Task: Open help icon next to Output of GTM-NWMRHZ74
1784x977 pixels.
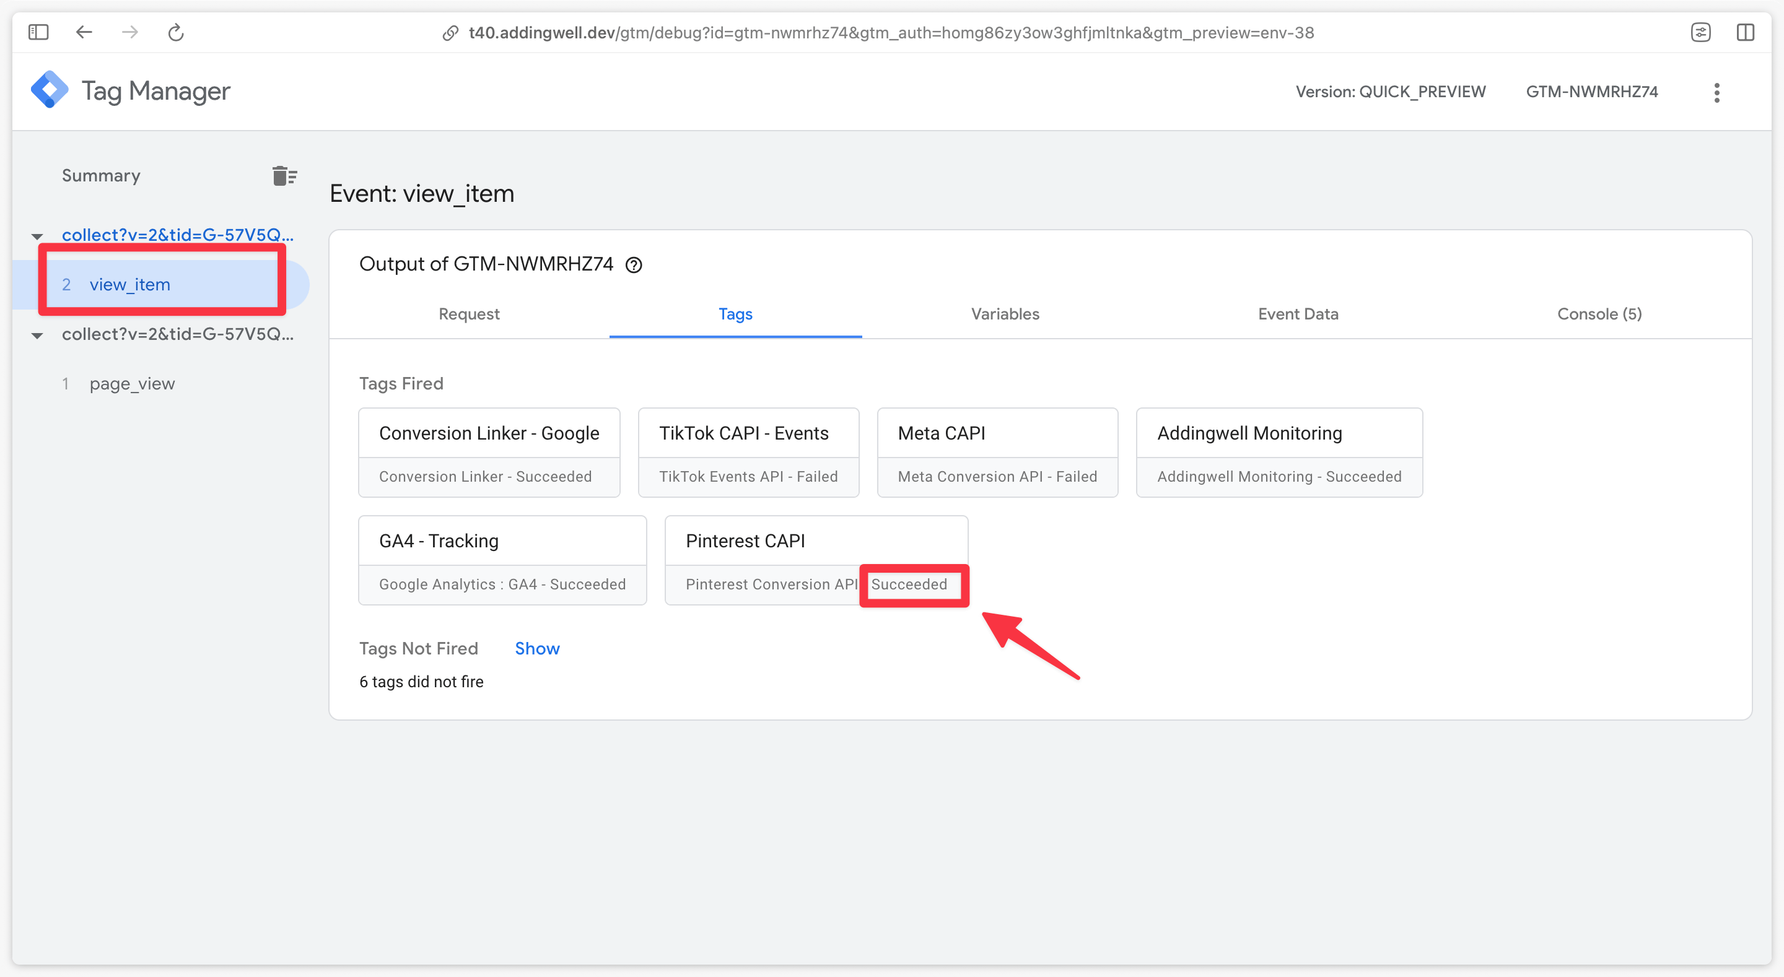Action: pyautogui.click(x=634, y=264)
